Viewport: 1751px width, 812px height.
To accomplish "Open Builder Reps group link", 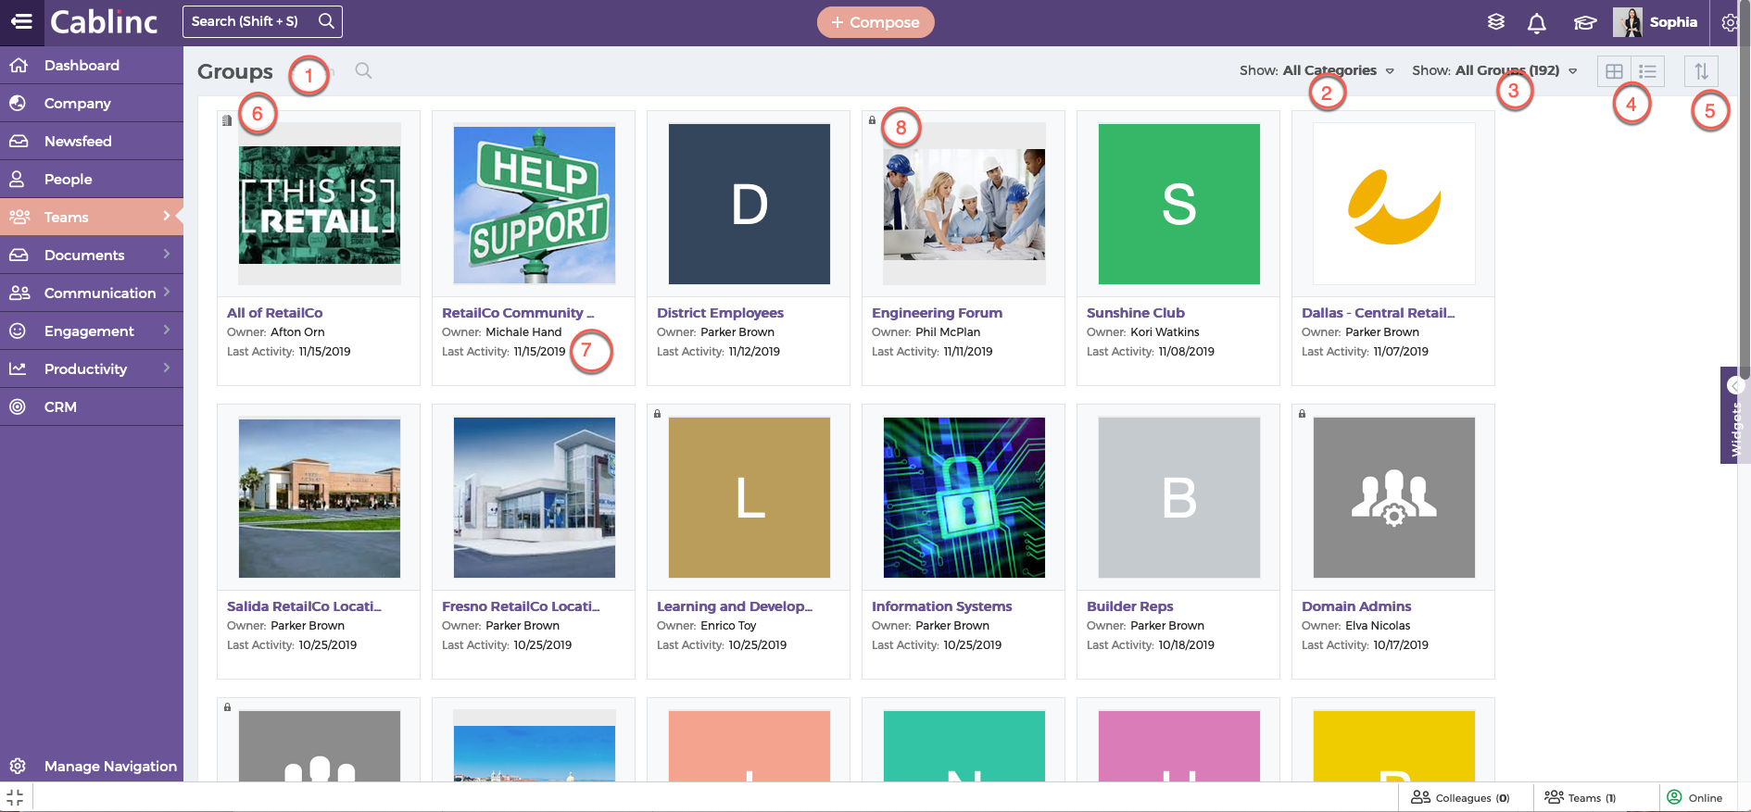I will click(x=1129, y=606).
